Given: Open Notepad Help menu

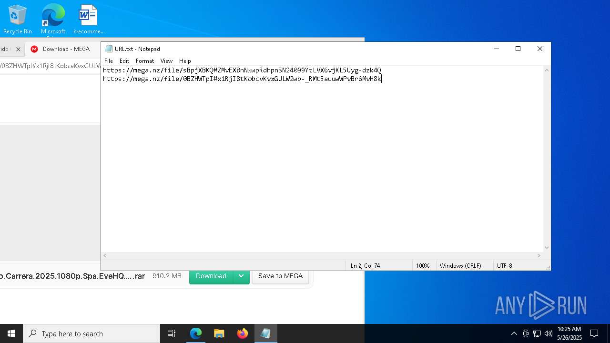Looking at the screenshot, I should click(x=185, y=61).
